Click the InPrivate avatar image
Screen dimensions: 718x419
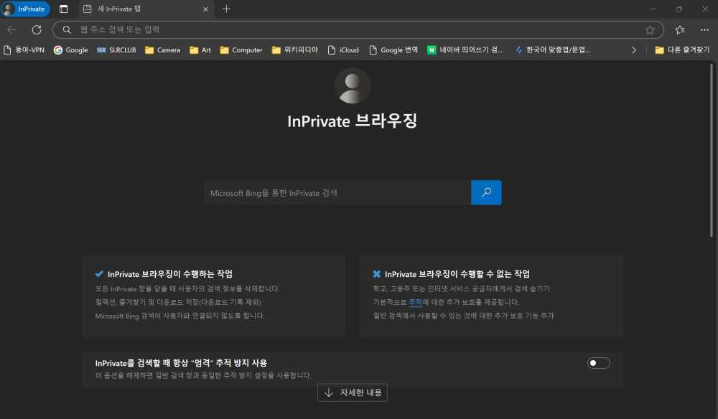pyautogui.click(x=352, y=86)
